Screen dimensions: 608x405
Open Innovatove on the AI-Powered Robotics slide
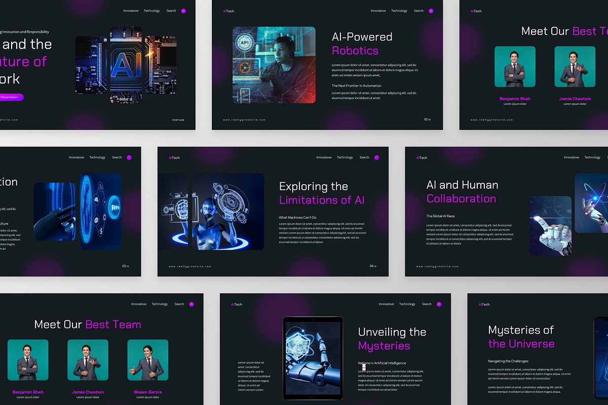pos(378,11)
